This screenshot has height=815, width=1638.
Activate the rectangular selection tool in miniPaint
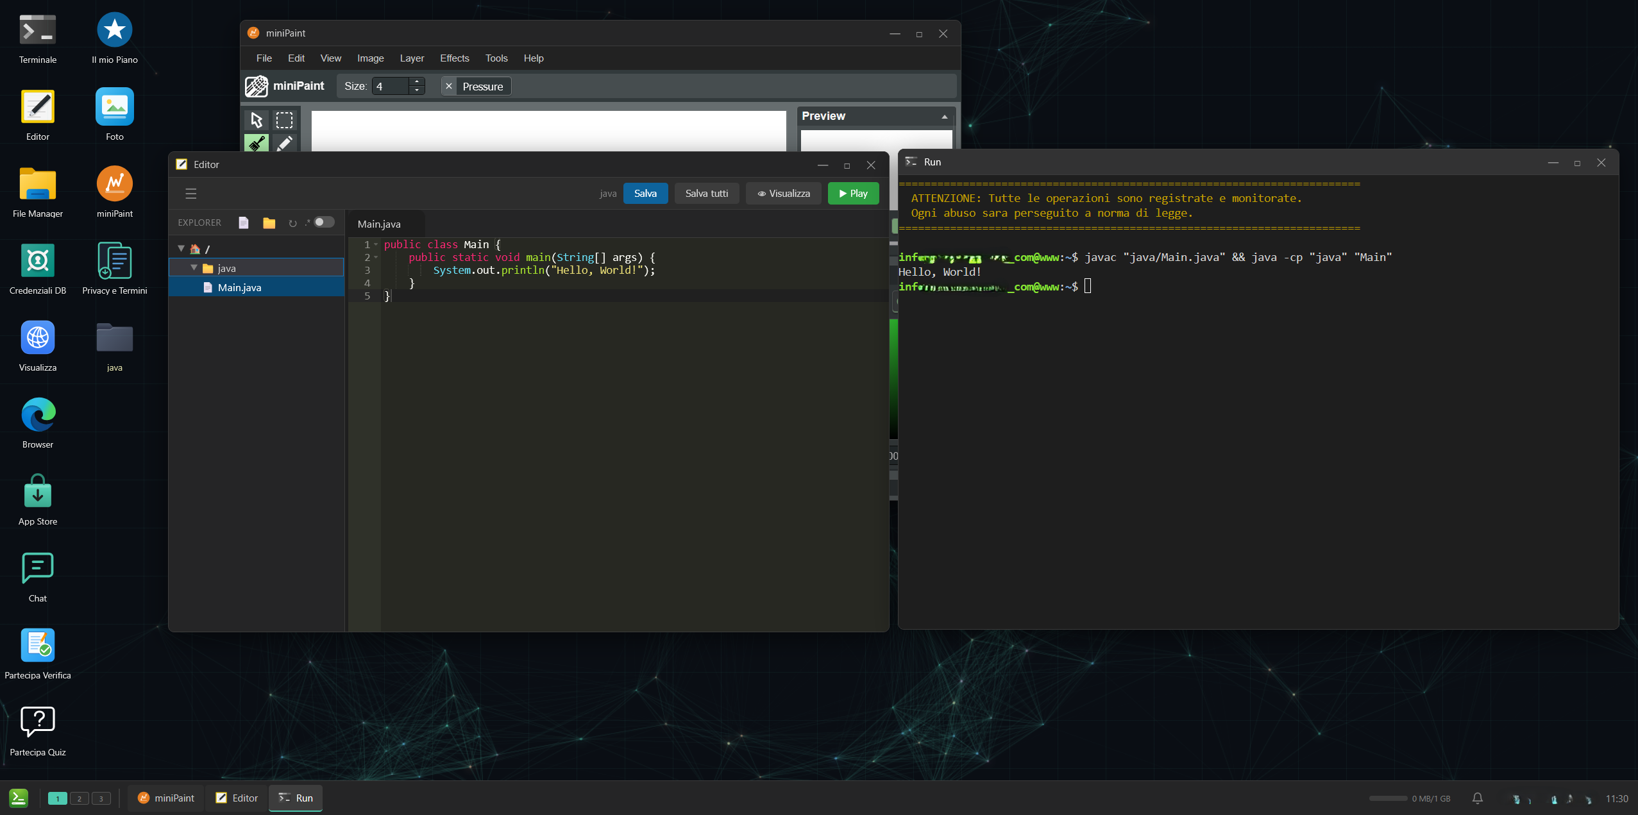284,121
